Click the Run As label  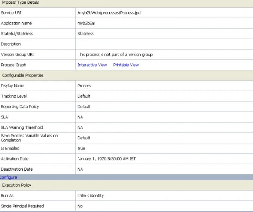point(7,196)
